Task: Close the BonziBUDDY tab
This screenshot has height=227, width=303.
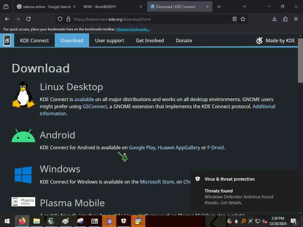Action: tap(141, 7)
